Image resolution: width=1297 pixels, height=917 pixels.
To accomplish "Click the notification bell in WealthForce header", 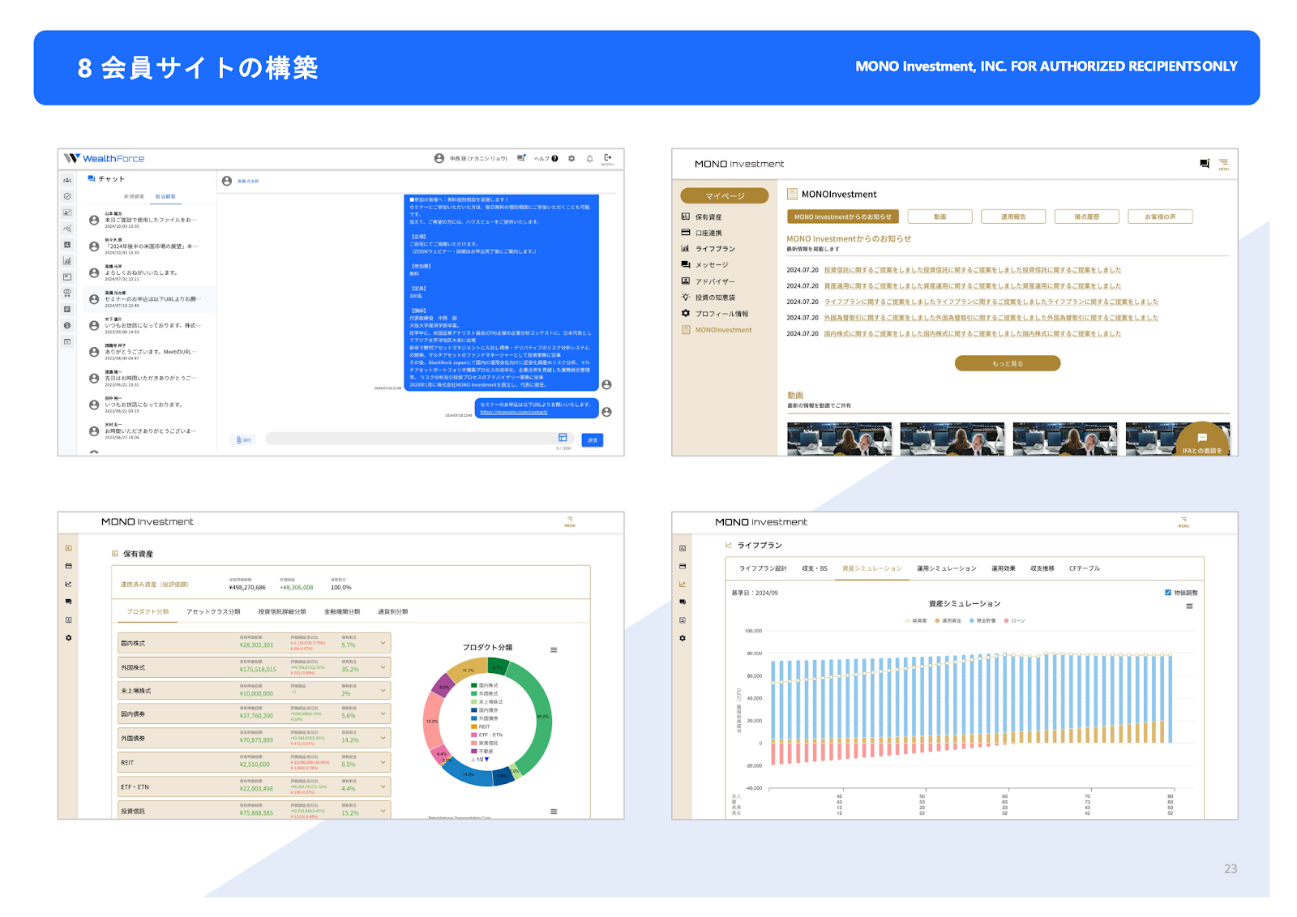I will (x=590, y=159).
